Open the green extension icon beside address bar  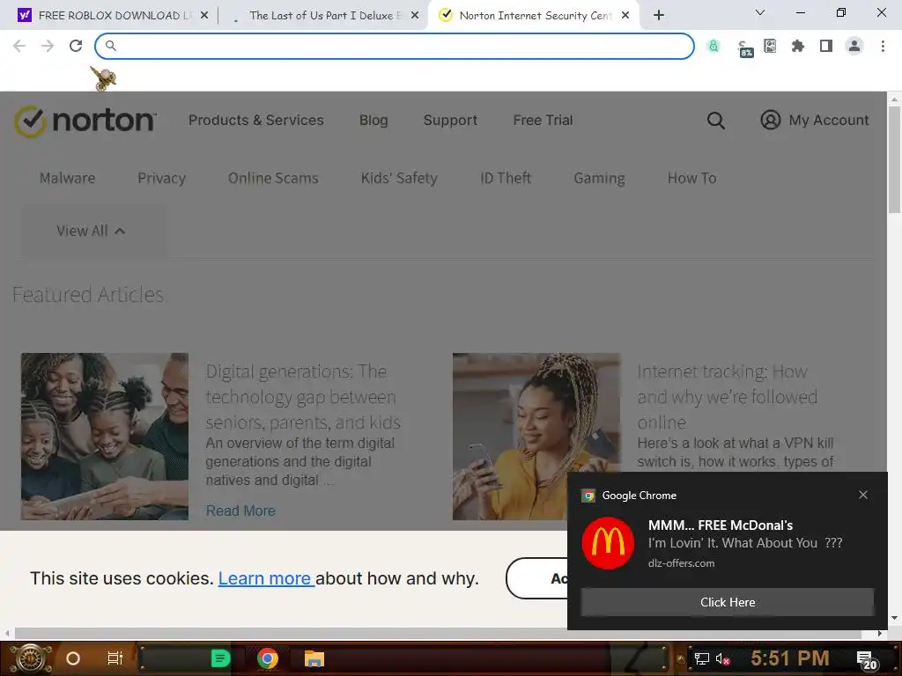click(713, 46)
